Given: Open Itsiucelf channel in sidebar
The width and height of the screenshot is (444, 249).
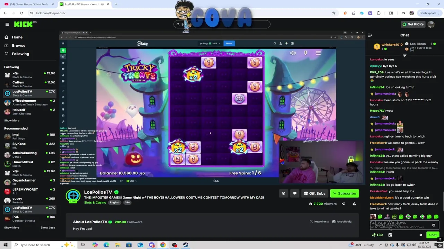Looking at the screenshot, I should click(x=29, y=111).
